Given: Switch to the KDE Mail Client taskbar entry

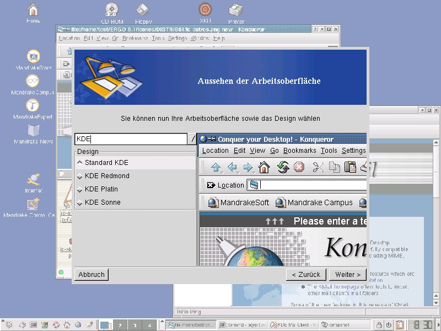Looking at the screenshot, I should coord(294,325).
